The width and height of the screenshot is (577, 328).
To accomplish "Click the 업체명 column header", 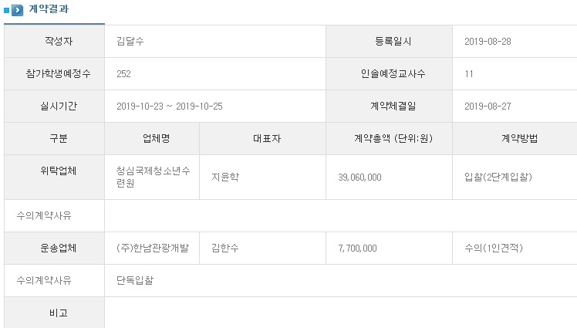I will (151, 139).
